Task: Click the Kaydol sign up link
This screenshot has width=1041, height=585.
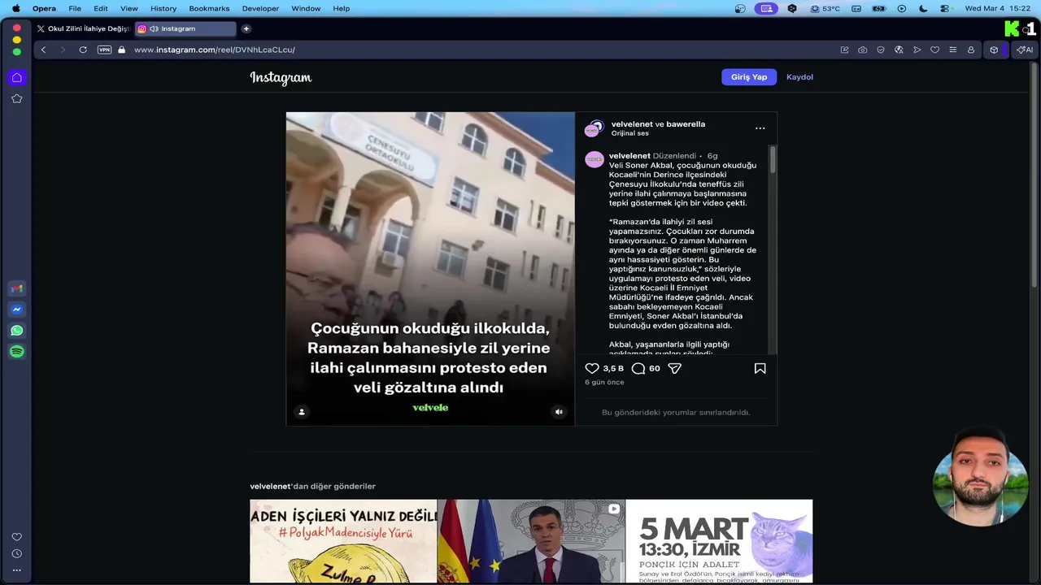Action: click(799, 77)
